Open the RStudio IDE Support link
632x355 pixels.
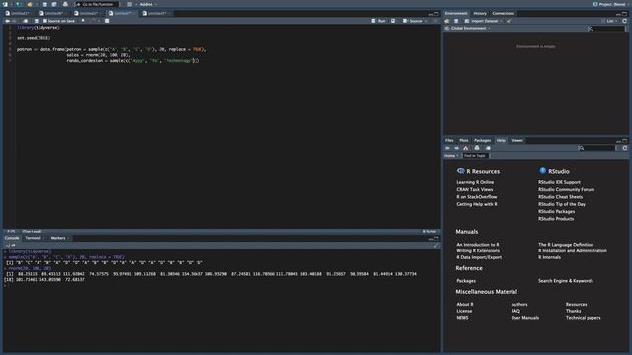point(559,182)
